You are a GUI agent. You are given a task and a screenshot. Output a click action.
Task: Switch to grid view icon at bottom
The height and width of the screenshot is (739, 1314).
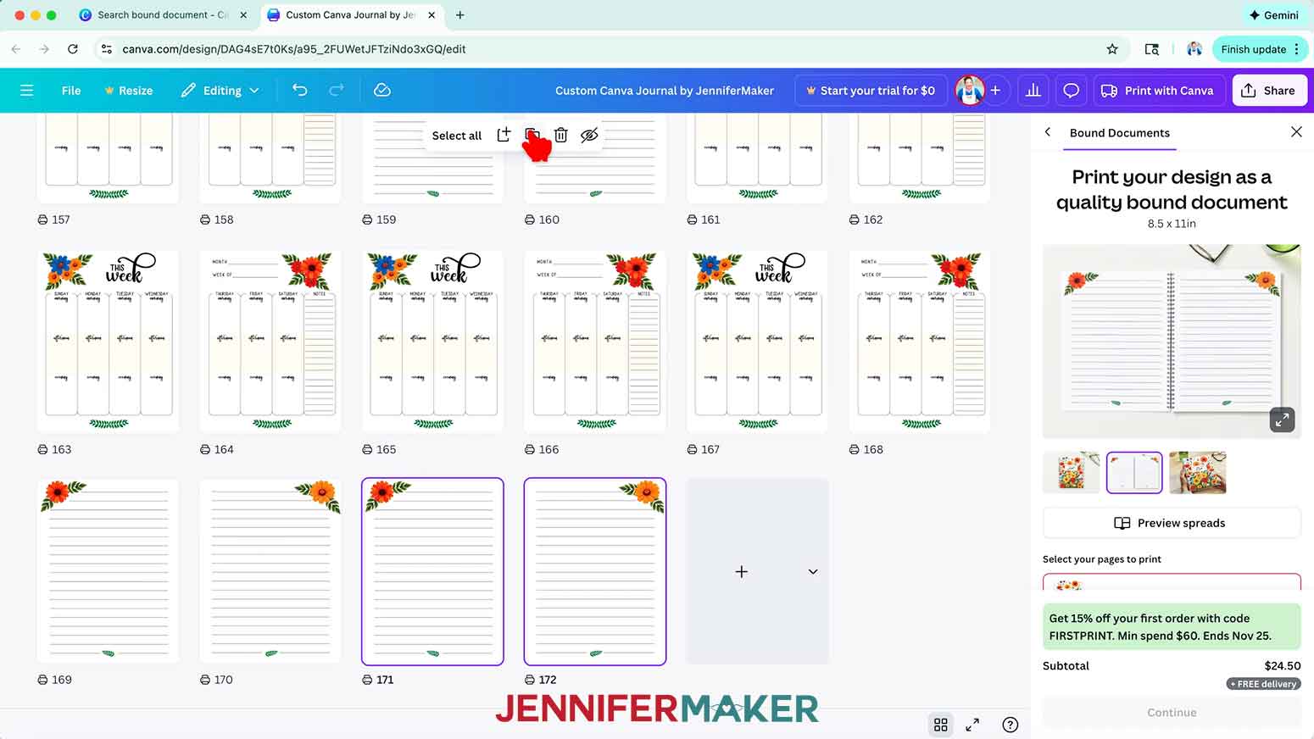[941, 725]
